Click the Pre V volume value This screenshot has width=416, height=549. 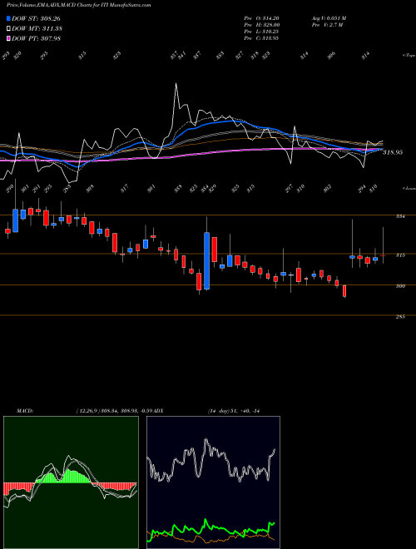click(327, 25)
